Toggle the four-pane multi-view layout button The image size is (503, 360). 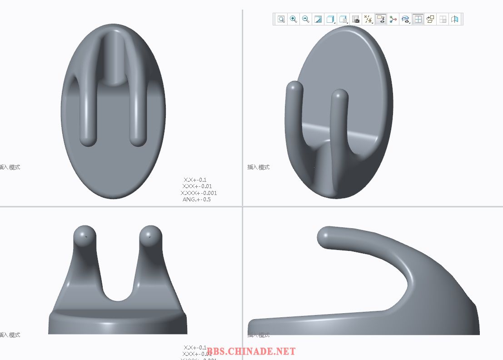pyautogui.click(x=418, y=19)
